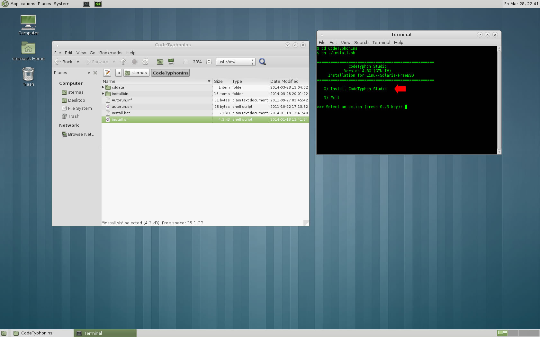The width and height of the screenshot is (540, 337).
Task: Launch terminal from top panel icon
Action: pyautogui.click(x=86, y=4)
